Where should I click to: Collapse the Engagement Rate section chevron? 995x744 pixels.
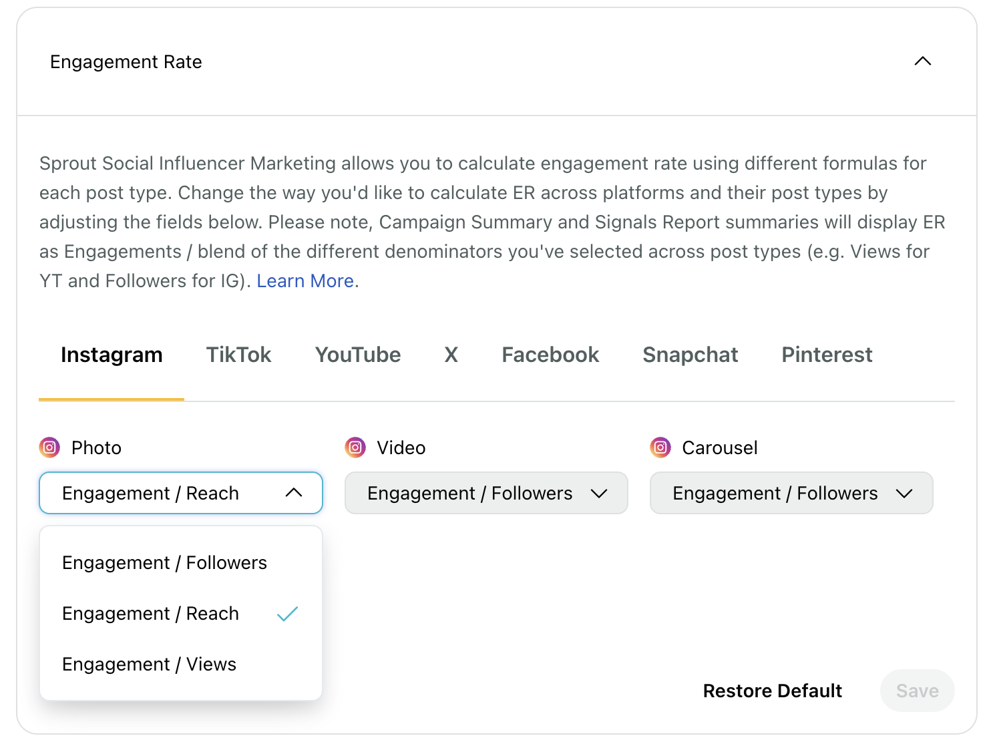pyautogui.click(x=922, y=61)
